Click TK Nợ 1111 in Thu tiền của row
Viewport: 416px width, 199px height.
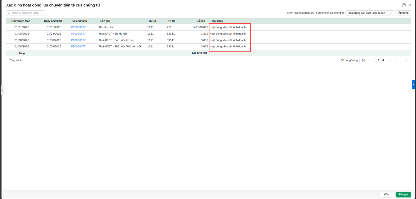[x=151, y=27]
